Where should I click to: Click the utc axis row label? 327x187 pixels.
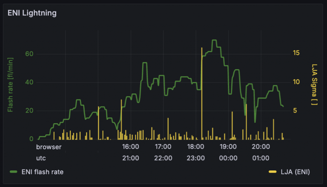[x=41, y=158]
